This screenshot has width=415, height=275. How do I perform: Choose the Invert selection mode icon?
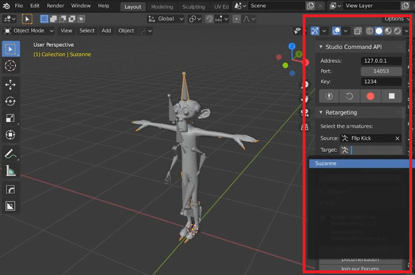click(71, 19)
